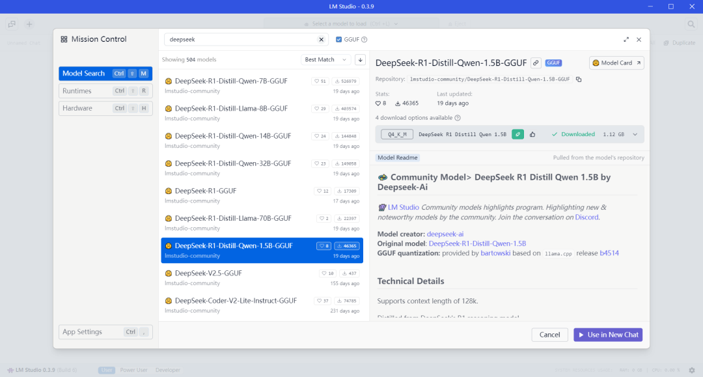Open settings gear in the status bar
Image resolution: width=703 pixels, height=377 pixels.
[x=692, y=370]
